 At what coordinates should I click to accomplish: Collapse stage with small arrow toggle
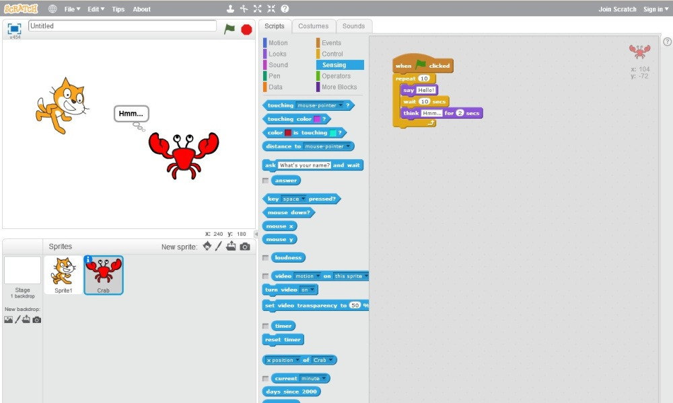click(256, 234)
